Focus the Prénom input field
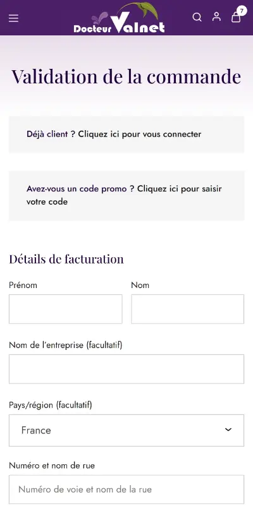This screenshot has width=253, height=518. 66,309
